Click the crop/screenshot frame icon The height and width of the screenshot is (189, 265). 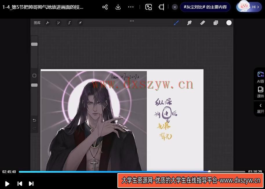point(161,7)
